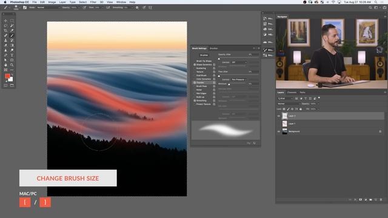Screen dimensions: 388x218
Task: Add a layer mask
Action: pos(361,199)
